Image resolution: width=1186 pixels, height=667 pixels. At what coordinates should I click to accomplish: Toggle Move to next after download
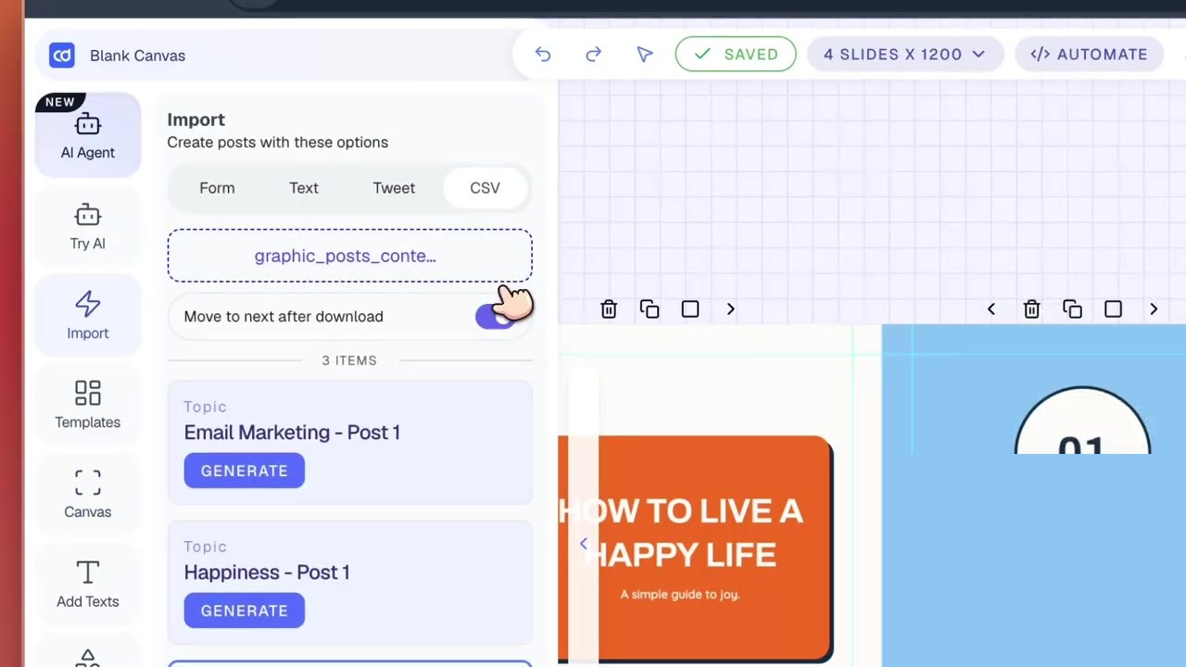tap(497, 317)
